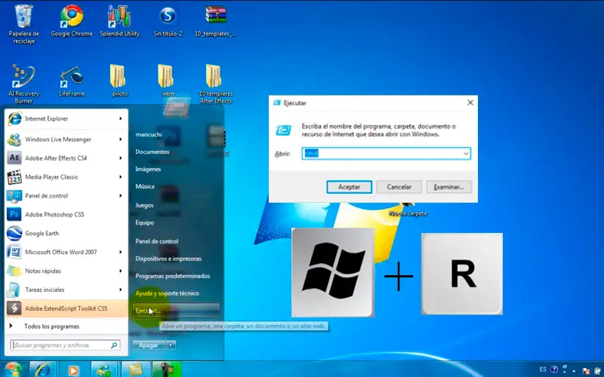Viewport: 604px width, 377px height.
Task: Close the Ejecutar dialog
Action: [470, 103]
